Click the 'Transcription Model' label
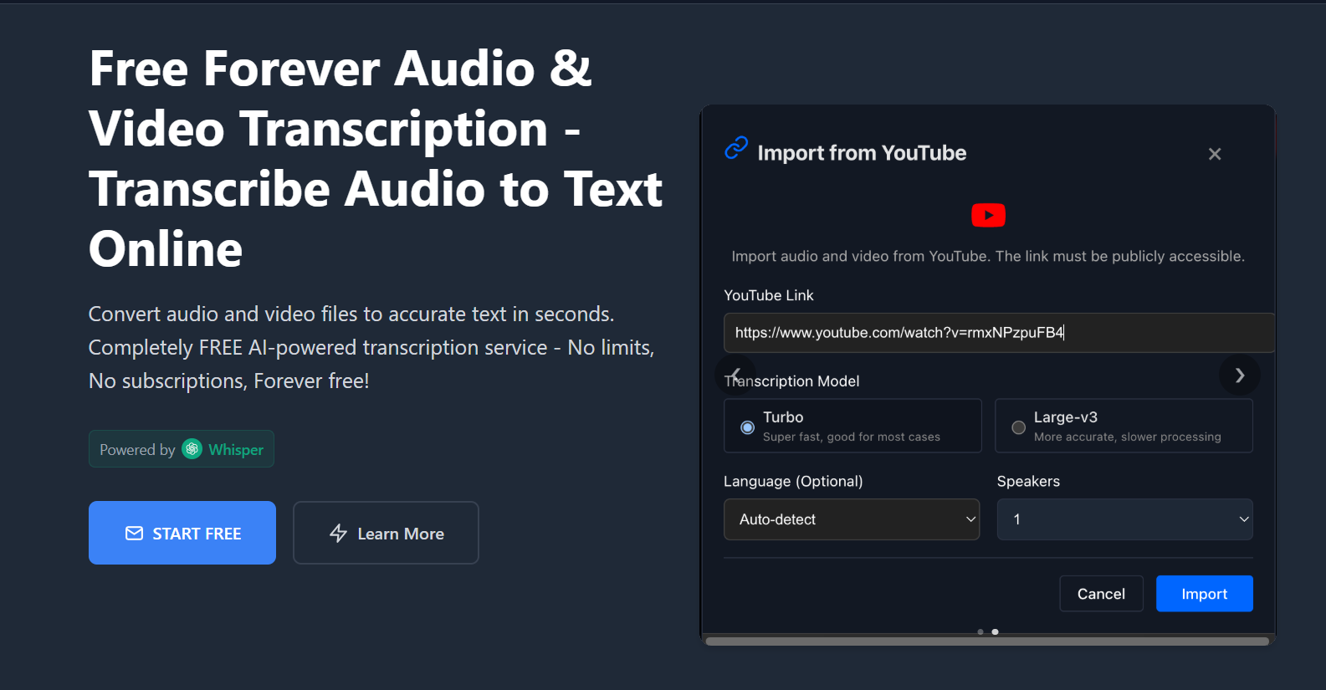This screenshot has height=690, width=1326. (x=792, y=381)
